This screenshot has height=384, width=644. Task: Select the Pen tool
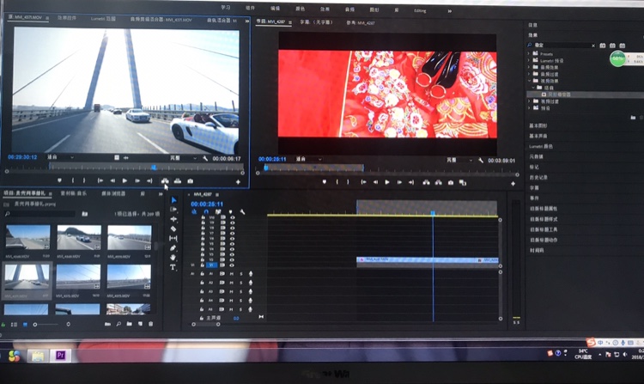tap(173, 247)
